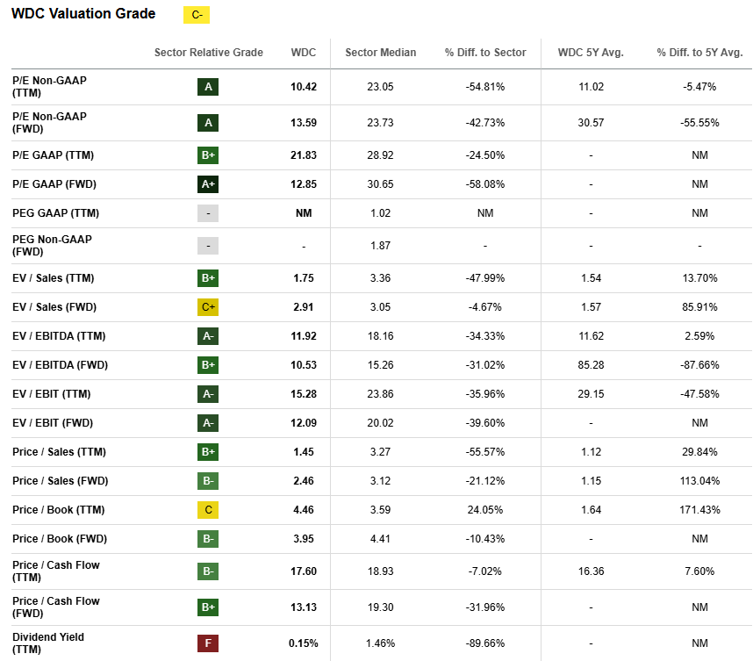The image size is (753, 661).
Task: Click the B- grade badge for Price / Sales (FWD)
Action: coord(208,480)
